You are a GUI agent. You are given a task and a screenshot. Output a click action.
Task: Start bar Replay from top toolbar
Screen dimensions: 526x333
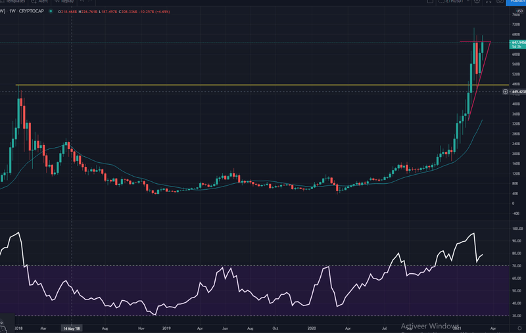(x=64, y=2)
